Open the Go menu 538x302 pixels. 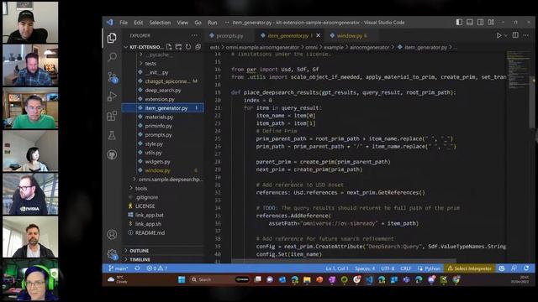coord(198,23)
